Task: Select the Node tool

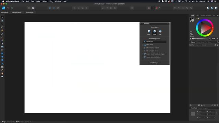Action: tap(2, 24)
